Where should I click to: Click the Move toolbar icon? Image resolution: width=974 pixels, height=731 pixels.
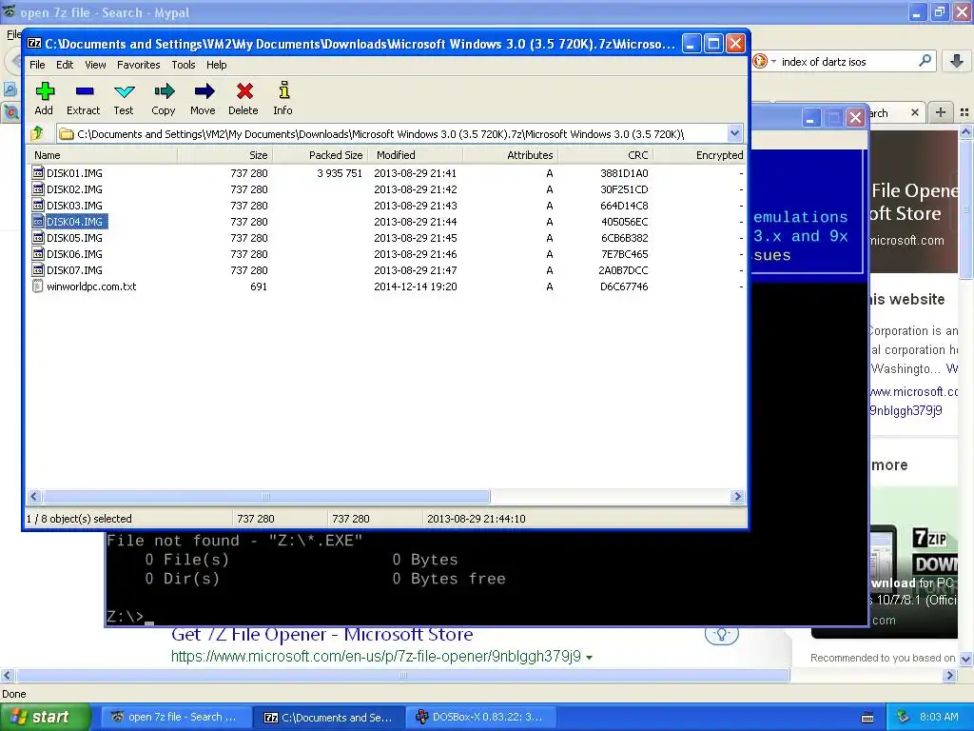[x=204, y=92]
